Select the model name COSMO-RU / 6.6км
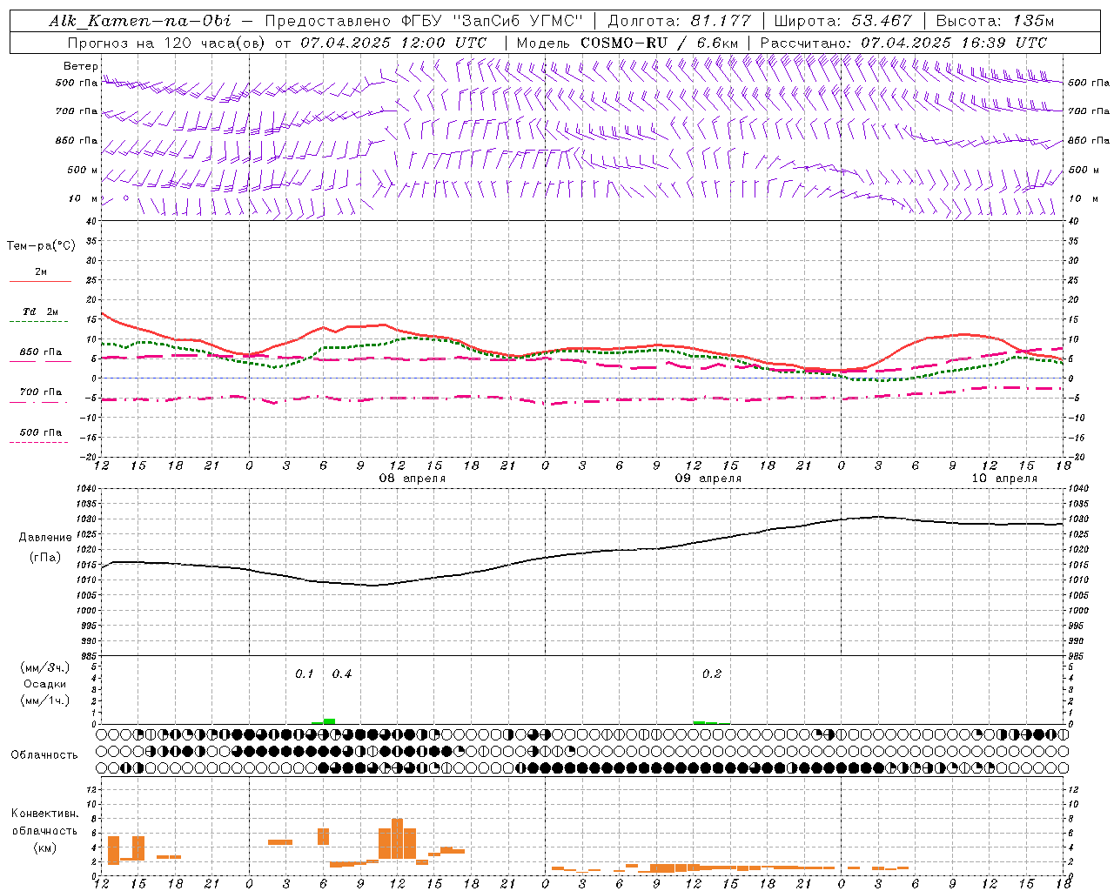The width and height of the screenshot is (1114, 891). point(659,43)
